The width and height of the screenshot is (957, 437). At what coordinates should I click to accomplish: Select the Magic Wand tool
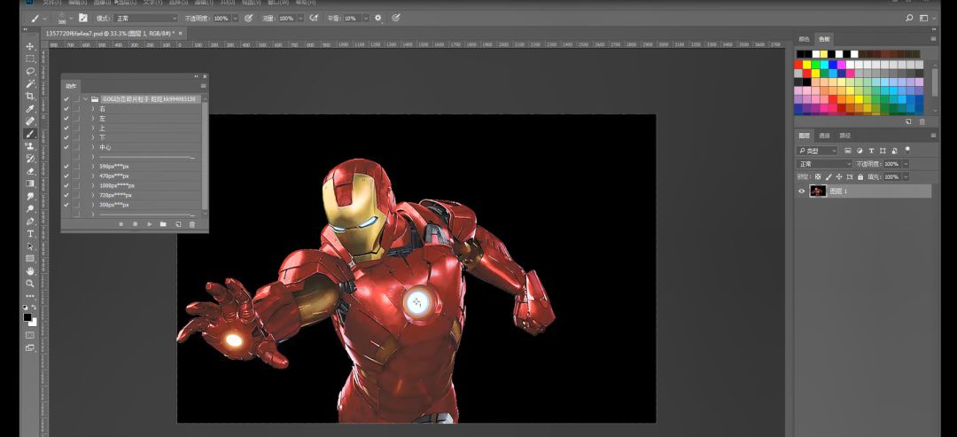(30, 83)
